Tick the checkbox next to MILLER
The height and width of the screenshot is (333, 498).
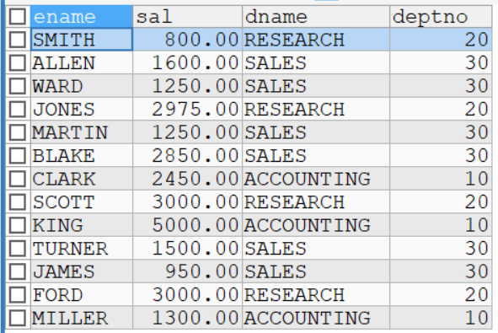[18, 318]
